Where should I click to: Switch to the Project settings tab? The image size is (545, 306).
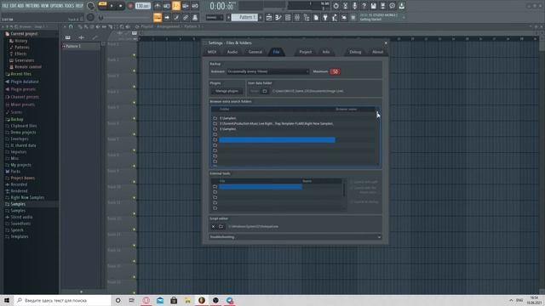tap(306, 52)
